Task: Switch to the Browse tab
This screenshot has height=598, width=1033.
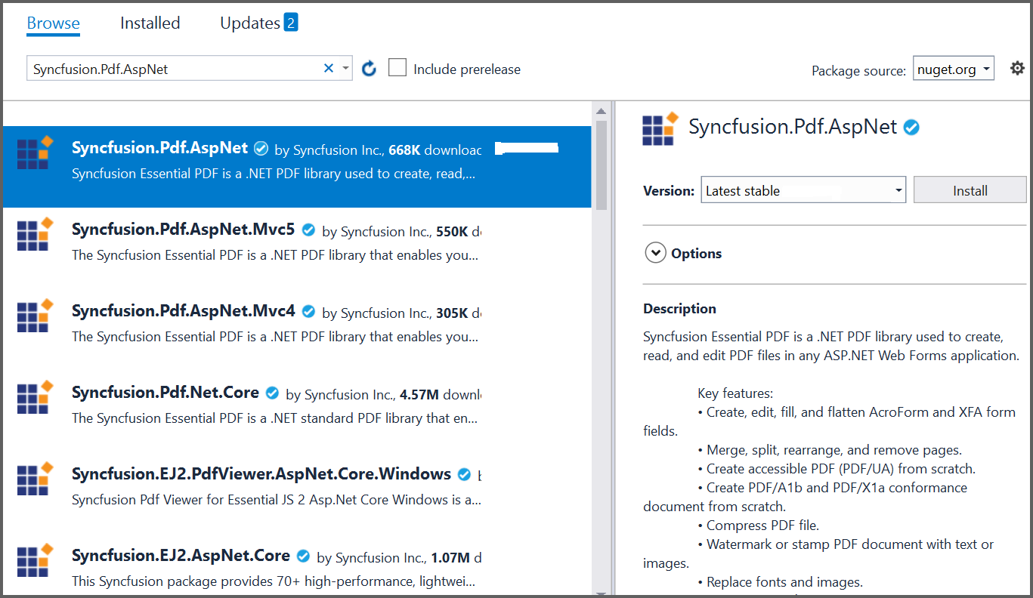Action: tap(53, 23)
